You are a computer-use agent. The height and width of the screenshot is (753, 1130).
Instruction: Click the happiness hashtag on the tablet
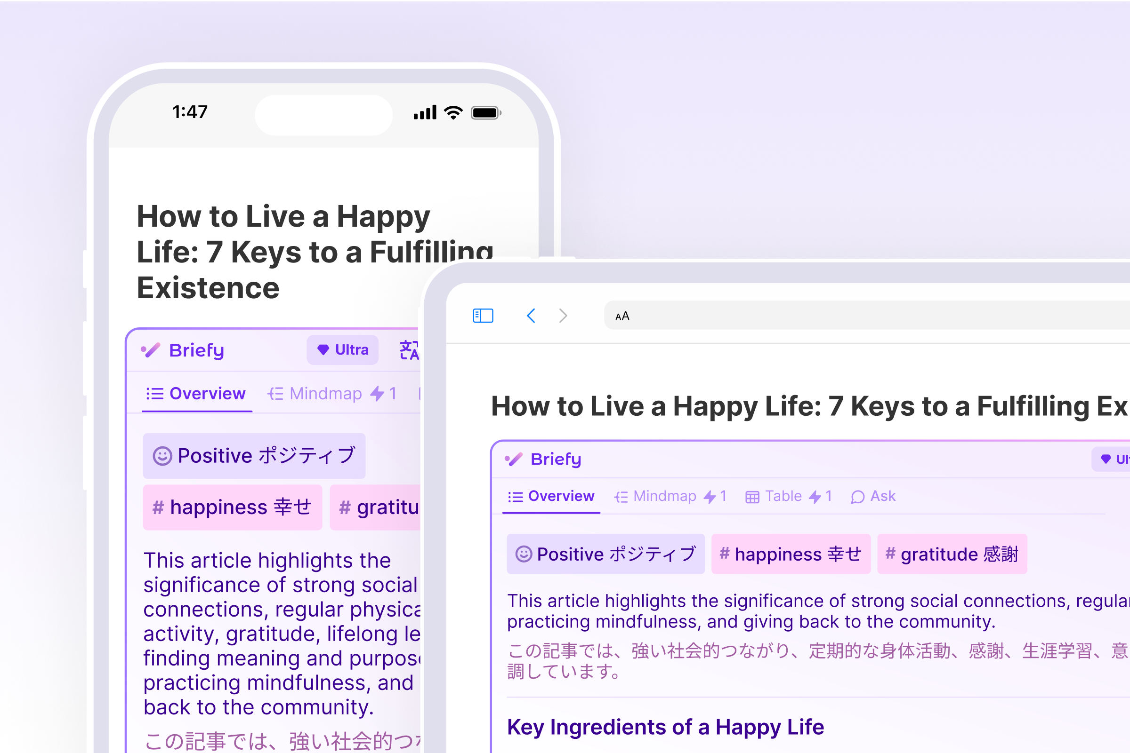pyautogui.click(x=791, y=554)
